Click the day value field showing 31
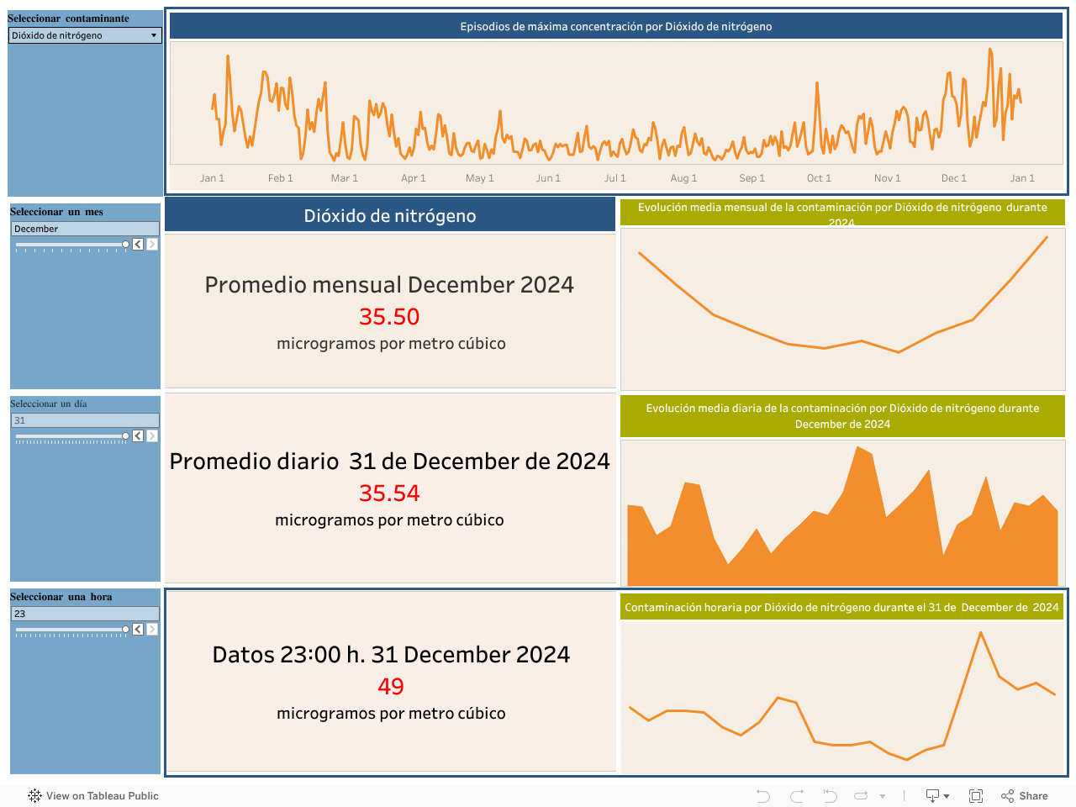Viewport: 1076px width, 807px height. pos(84,420)
